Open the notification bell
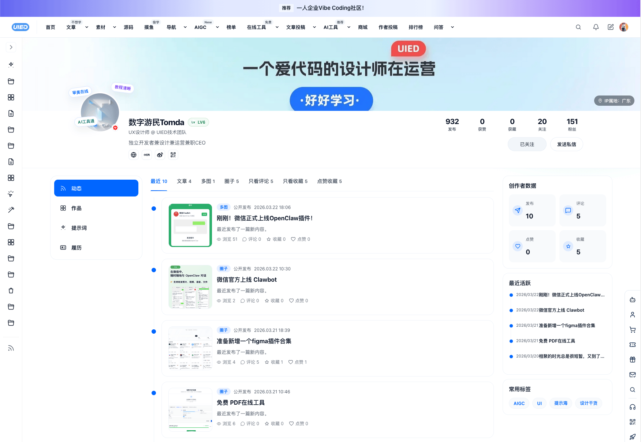 (x=596, y=27)
